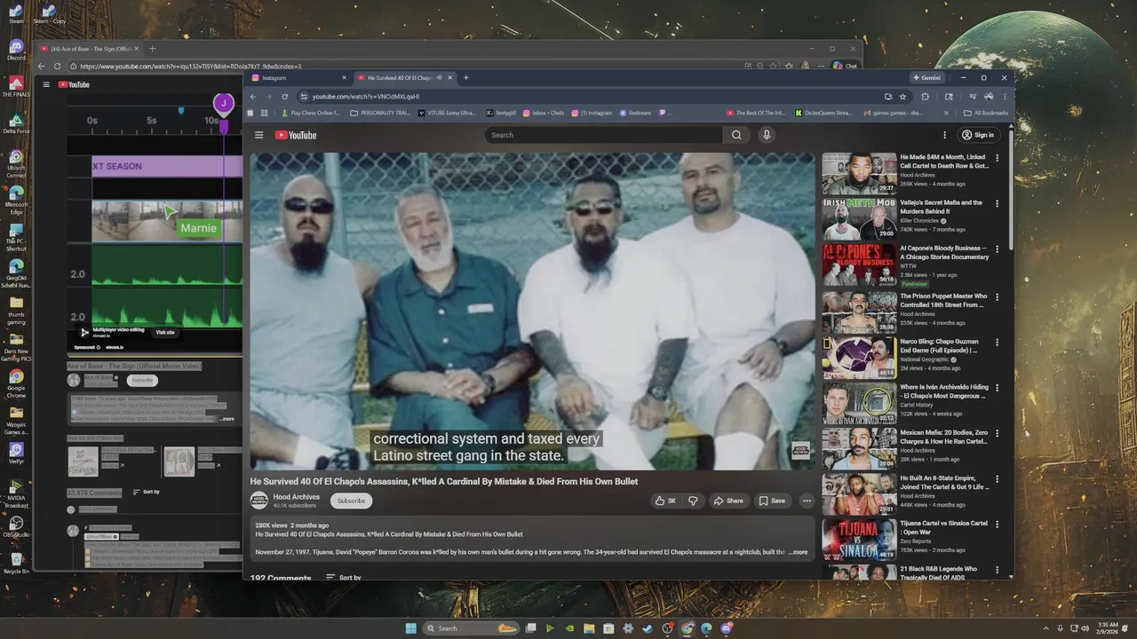The height and width of the screenshot is (639, 1137).
Task: Click the Sign in button
Action: pos(978,135)
